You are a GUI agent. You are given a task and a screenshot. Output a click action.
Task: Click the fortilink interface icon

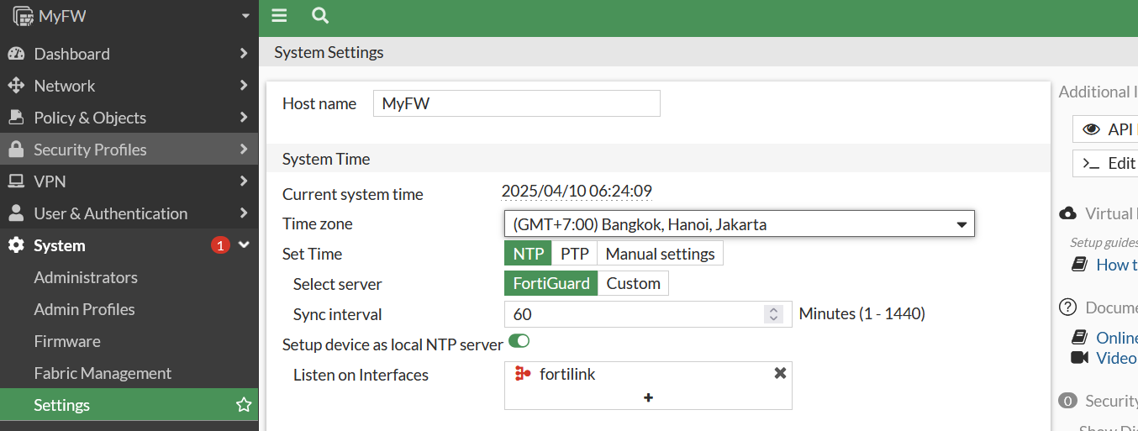[x=523, y=374]
